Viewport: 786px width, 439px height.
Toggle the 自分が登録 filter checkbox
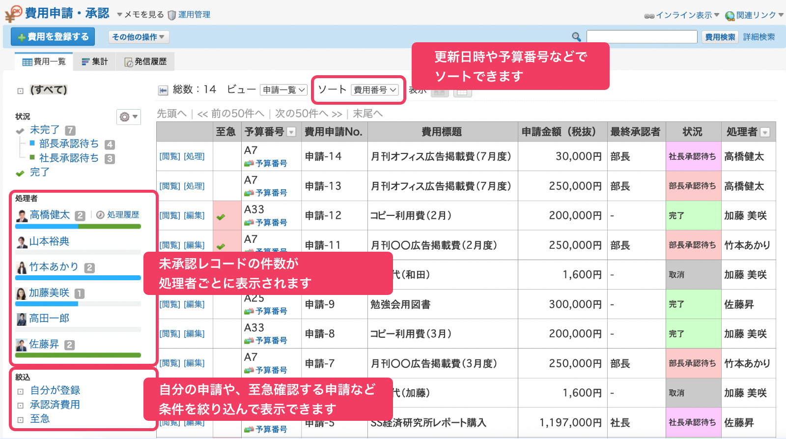(21, 392)
